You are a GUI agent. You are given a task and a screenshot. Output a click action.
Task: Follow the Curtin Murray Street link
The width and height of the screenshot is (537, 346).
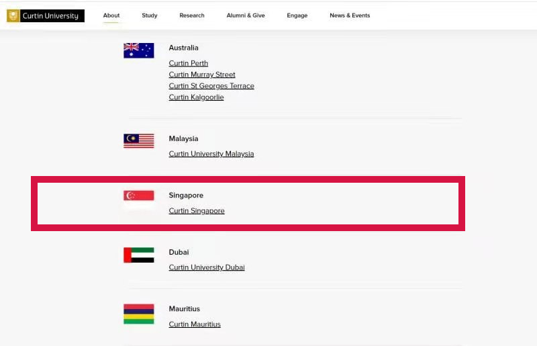[x=202, y=75]
